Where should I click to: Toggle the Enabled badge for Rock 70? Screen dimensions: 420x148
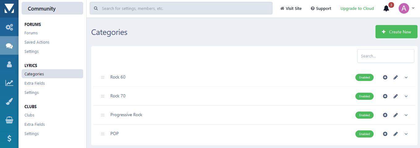click(364, 96)
